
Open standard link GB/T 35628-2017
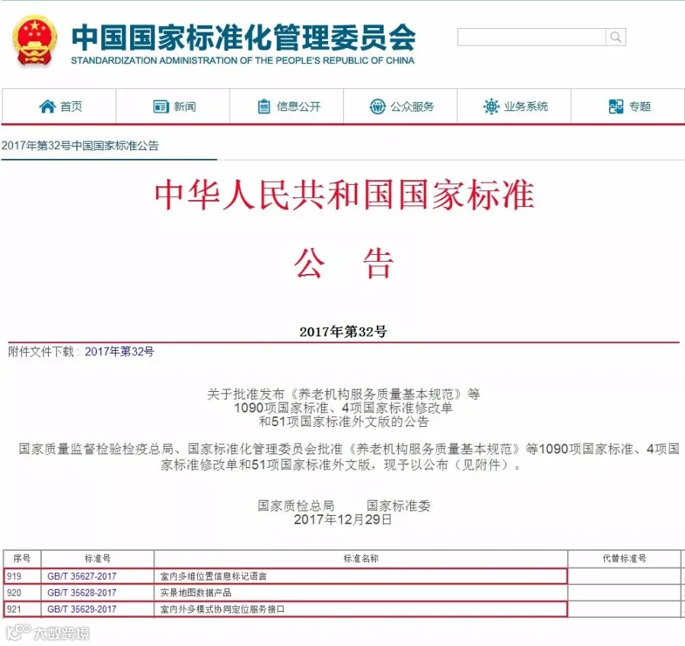[x=81, y=593]
